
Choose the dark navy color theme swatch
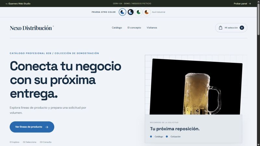click(x=131, y=12)
